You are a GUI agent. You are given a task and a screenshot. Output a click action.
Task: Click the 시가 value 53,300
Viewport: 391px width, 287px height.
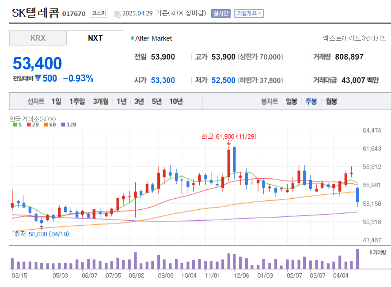click(x=163, y=80)
